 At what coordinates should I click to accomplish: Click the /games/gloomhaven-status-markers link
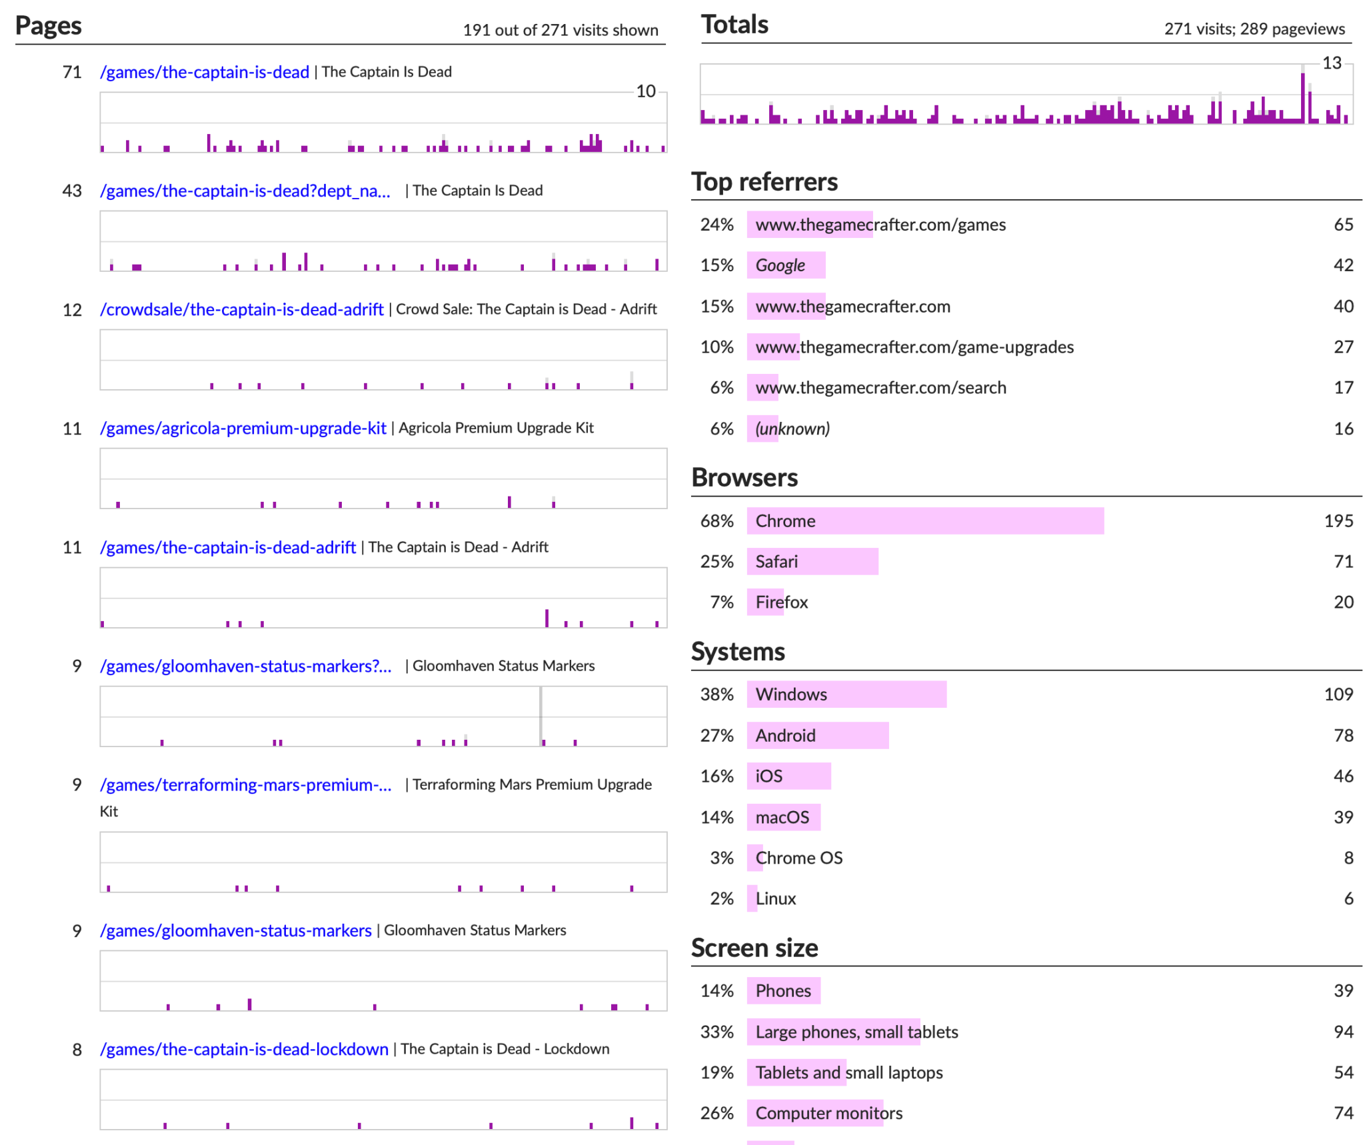[235, 930]
